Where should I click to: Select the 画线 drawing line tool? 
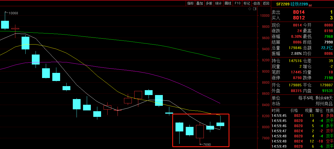pos(228,3)
